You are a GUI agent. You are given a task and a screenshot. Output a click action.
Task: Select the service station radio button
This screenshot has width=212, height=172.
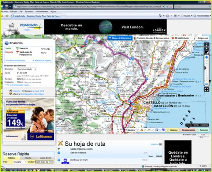(160, 130)
